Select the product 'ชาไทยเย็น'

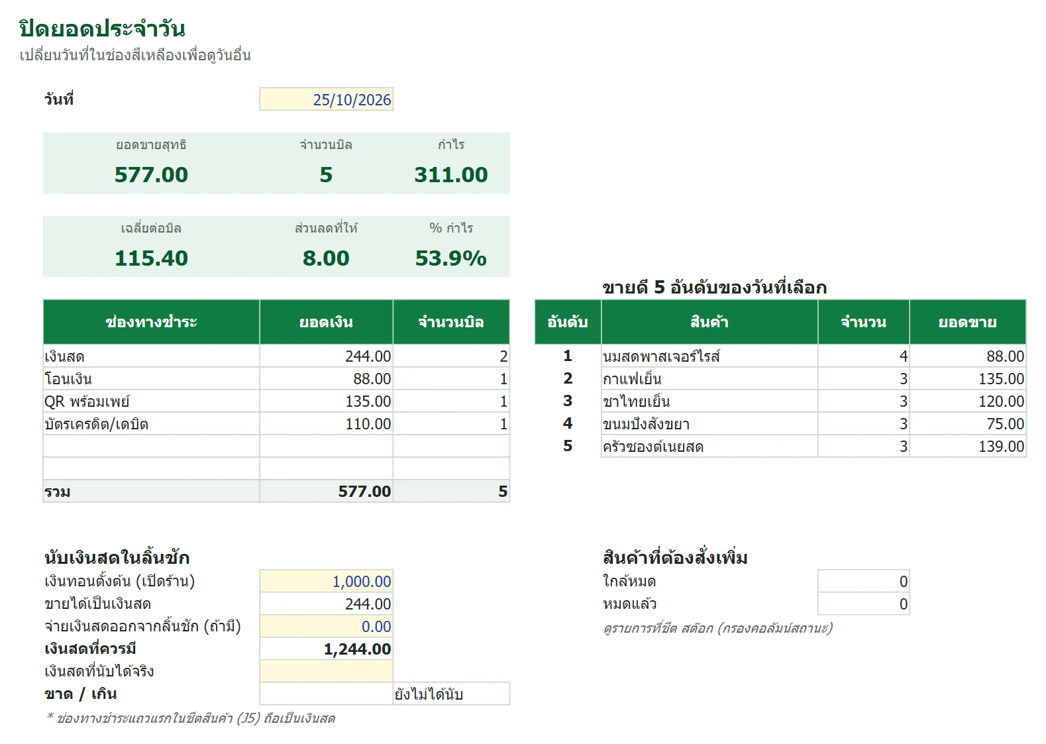709,401
